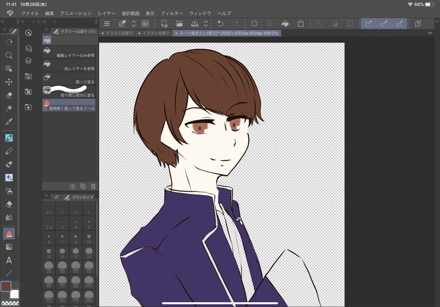The image size is (440, 307).
Task: Open the Layer property panel icon
Action: 28,48
